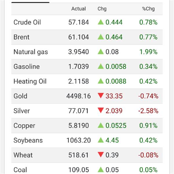This screenshot has width=174, height=174.
Task: Click the green up arrow in Soybeans row
Action: coord(101,140)
